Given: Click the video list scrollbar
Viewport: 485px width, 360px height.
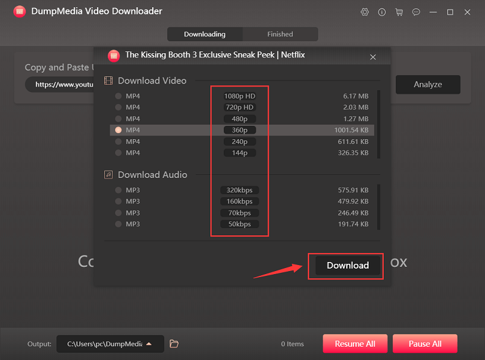Looking at the screenshot, I should (378, 124).
